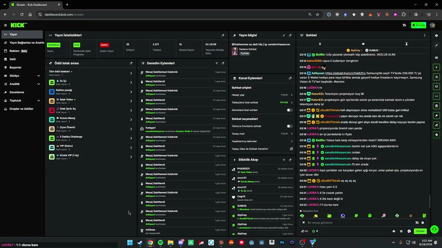
Task: Open Yayın Bağlantısı ve Anahtarı page
Action: pyautogui.click(x=22, y=43)
